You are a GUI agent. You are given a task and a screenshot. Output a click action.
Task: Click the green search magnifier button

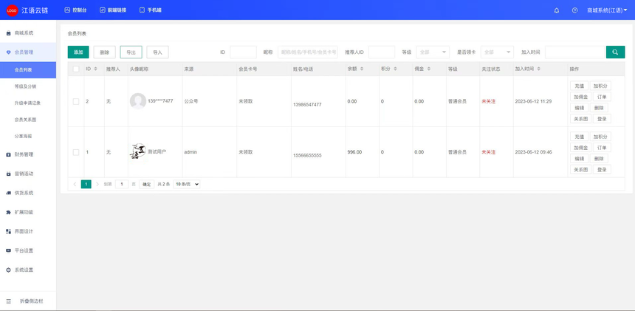(615, 52)
